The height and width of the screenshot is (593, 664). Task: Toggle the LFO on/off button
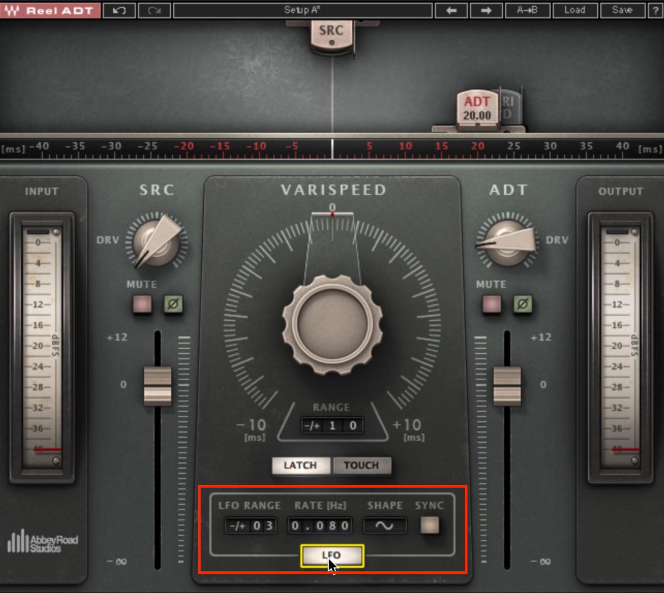click(x=332, y=556)
